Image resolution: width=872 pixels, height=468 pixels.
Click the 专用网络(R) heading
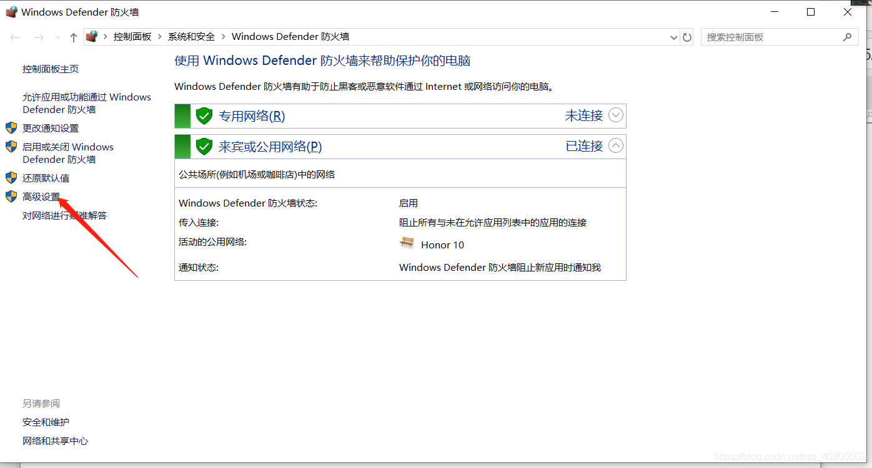pyautogui.click(x=252, y=116)
